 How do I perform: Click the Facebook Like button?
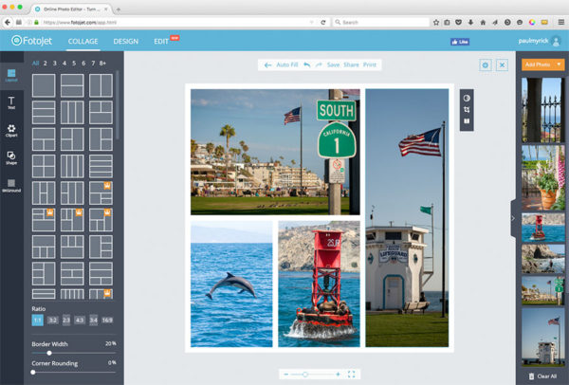(x=460, y=42)
